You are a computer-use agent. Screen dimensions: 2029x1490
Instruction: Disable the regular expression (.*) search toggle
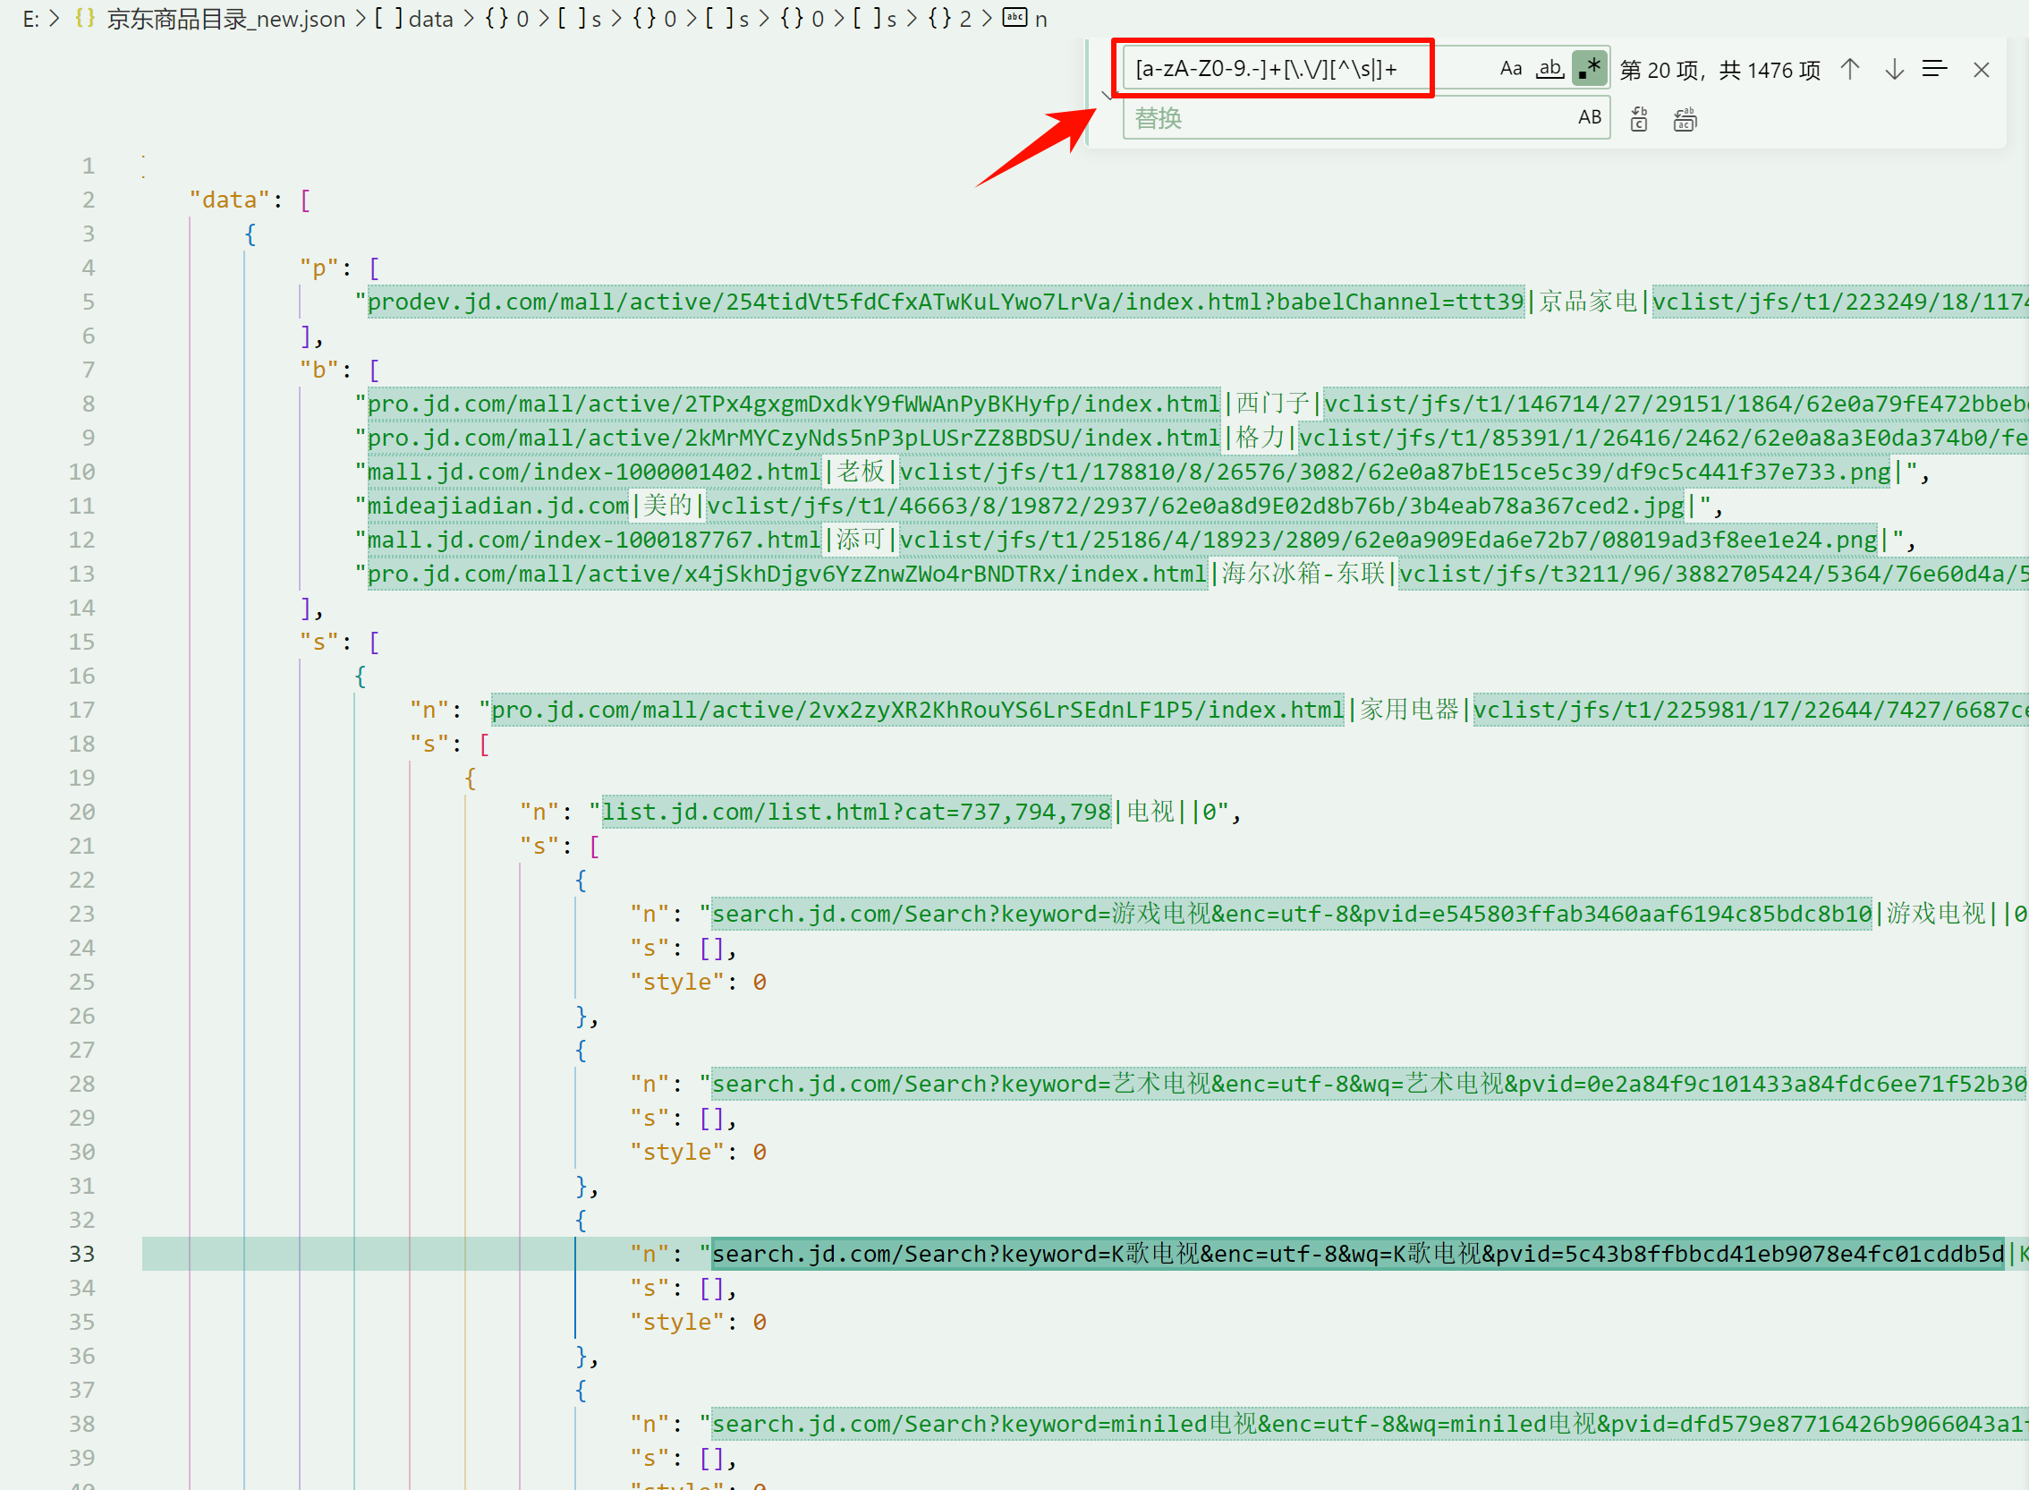click(x=1589, y=69)
